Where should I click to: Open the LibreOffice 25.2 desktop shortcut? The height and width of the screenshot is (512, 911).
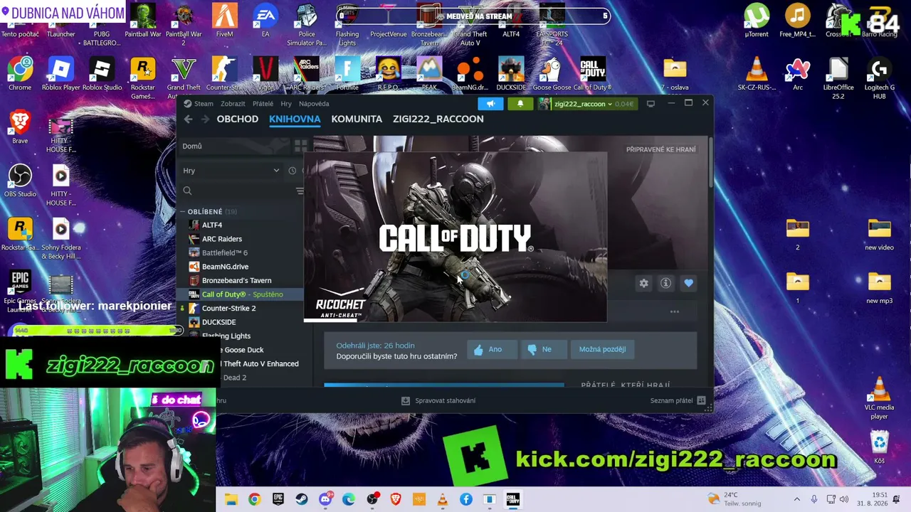coord(838,78)
